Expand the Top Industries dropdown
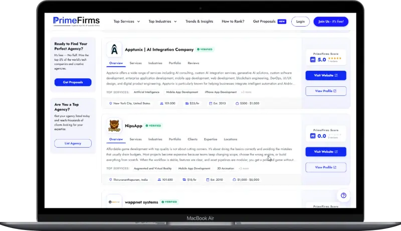The image size is (401, 231). tap(162, 22)
